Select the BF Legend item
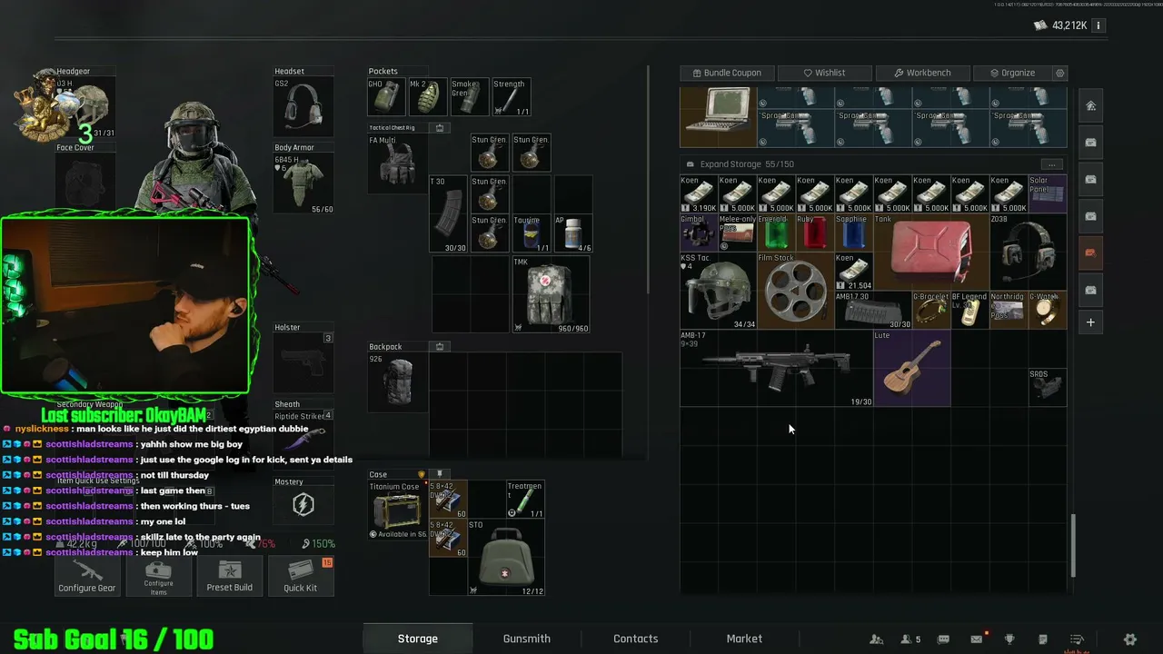 click(969, 310)
